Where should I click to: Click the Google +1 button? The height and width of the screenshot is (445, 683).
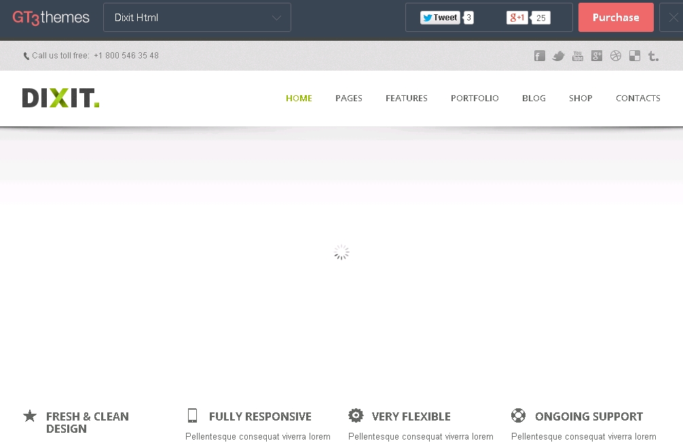517,18
